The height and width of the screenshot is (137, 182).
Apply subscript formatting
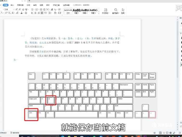(x=9, y=13)
